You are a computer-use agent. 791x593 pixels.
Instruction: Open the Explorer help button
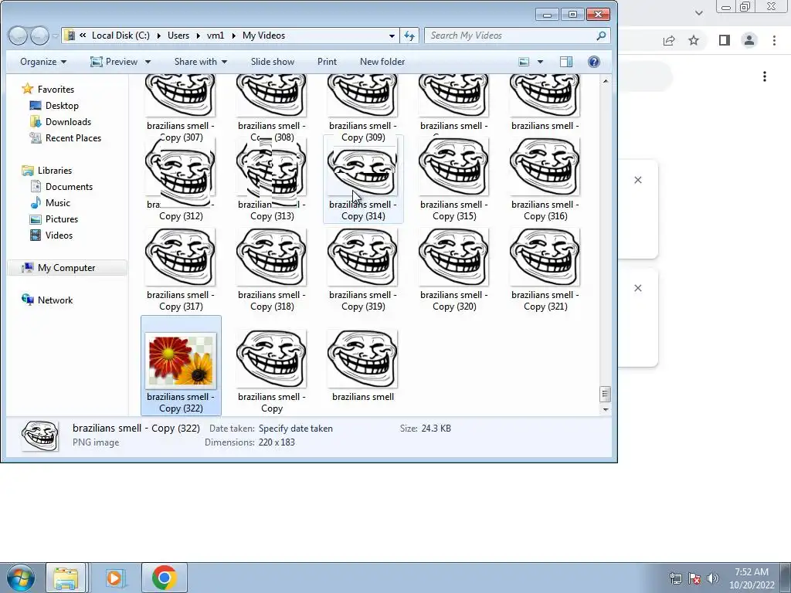pos(594,62)
